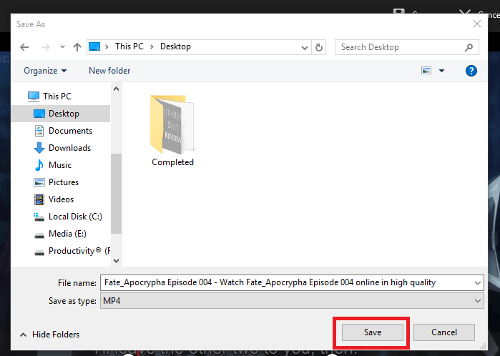Click the PC icon in address bar

click(94, 47)
